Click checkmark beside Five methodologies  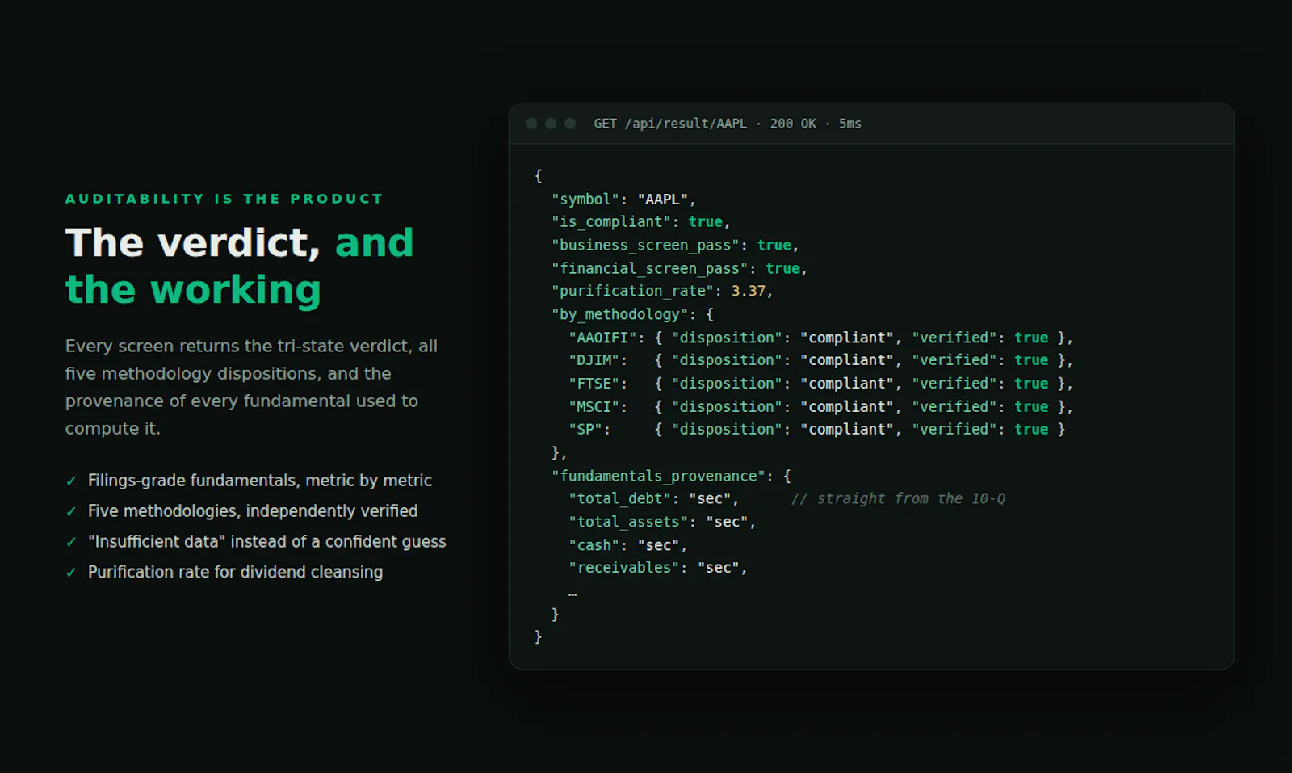71,511
